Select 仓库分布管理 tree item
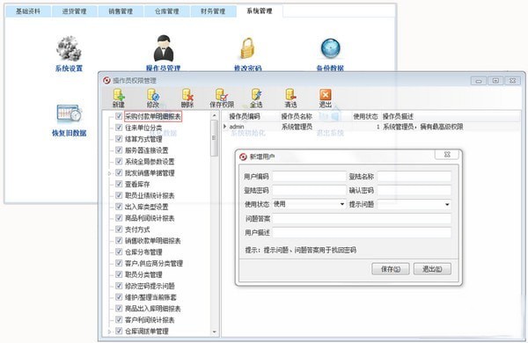Viewport: 528px width, 343px height. (143, 252)
